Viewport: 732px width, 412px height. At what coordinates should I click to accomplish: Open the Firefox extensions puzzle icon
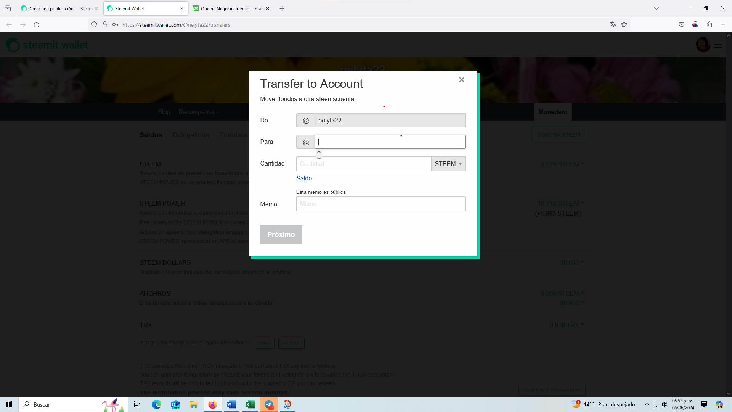click(x=709, y=24)
